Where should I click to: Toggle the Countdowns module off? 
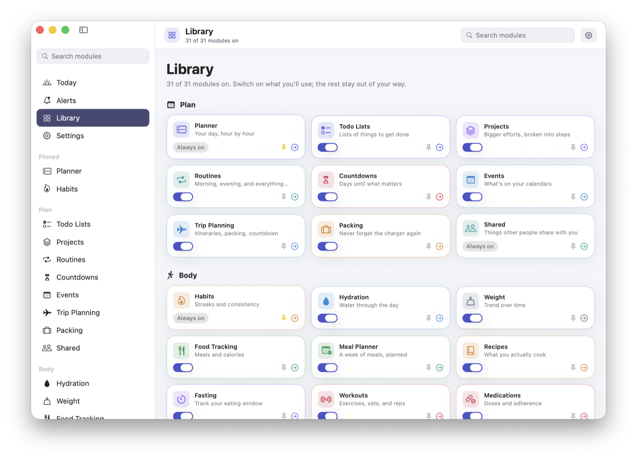coord(327,197)
